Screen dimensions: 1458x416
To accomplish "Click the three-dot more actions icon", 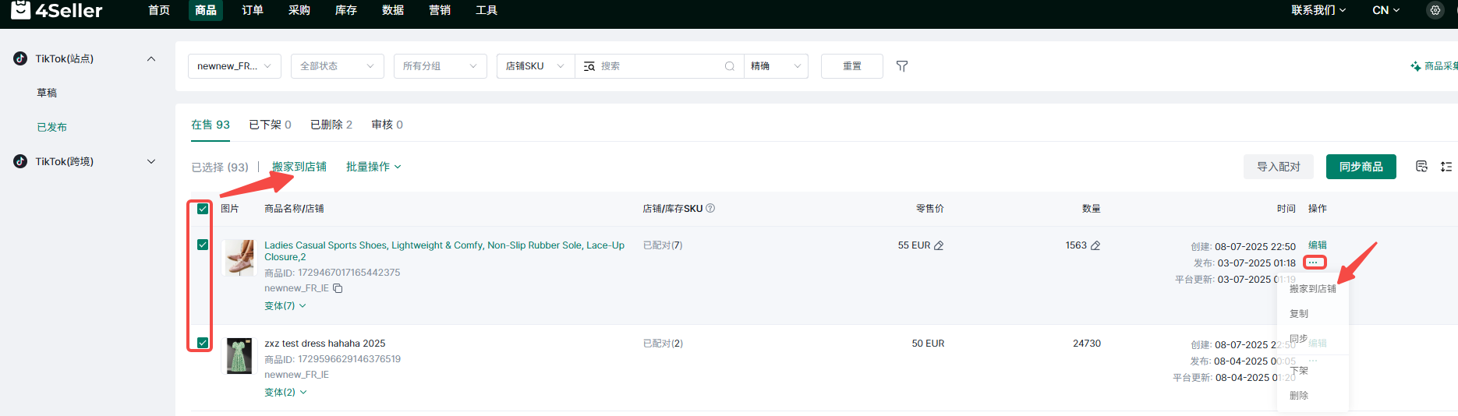I will 1314,263.
